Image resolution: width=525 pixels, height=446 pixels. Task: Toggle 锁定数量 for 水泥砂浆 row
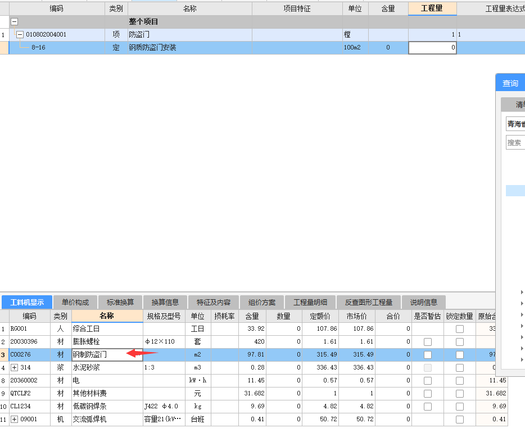(460, 368)
